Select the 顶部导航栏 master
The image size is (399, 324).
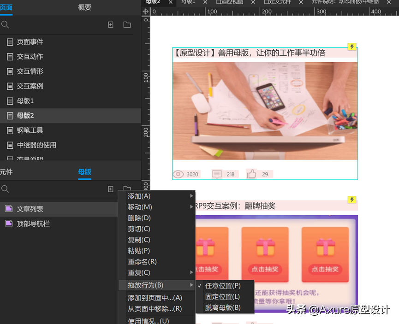point(59,224)
